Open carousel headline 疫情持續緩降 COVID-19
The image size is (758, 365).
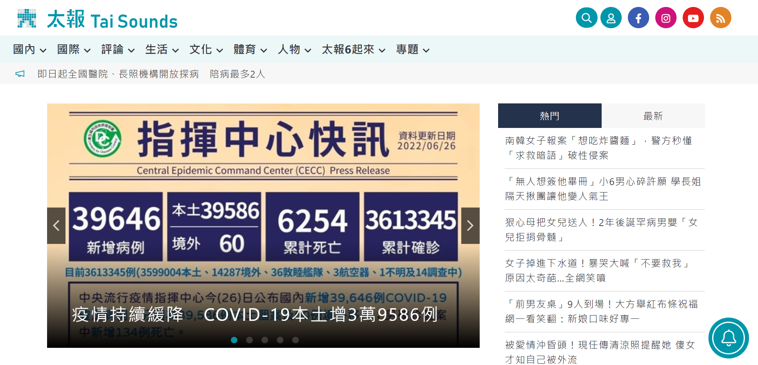coord(255,314)
